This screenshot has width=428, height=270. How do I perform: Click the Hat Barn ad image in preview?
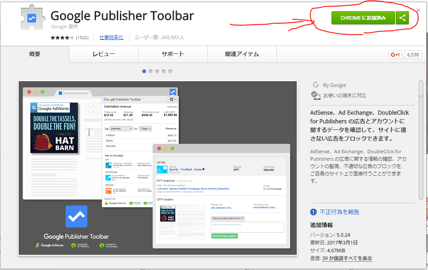pyautogui.click(x=54, y=128)
